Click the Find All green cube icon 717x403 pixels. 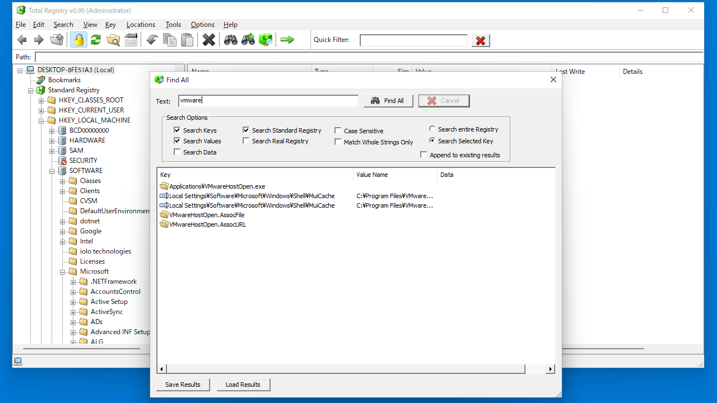tap(266, 40)
